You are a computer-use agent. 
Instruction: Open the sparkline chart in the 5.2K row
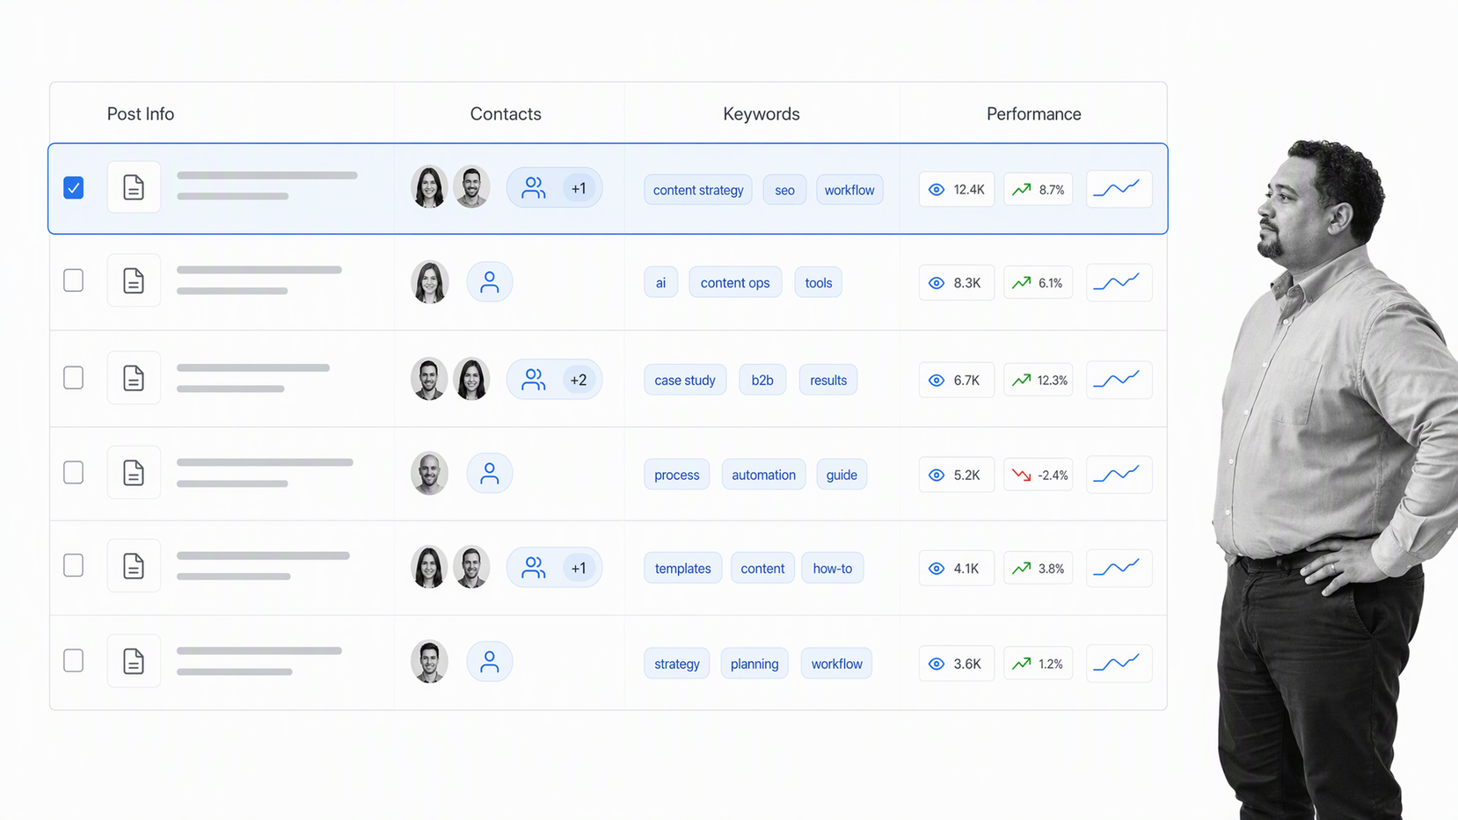[x=1119, y=475]
